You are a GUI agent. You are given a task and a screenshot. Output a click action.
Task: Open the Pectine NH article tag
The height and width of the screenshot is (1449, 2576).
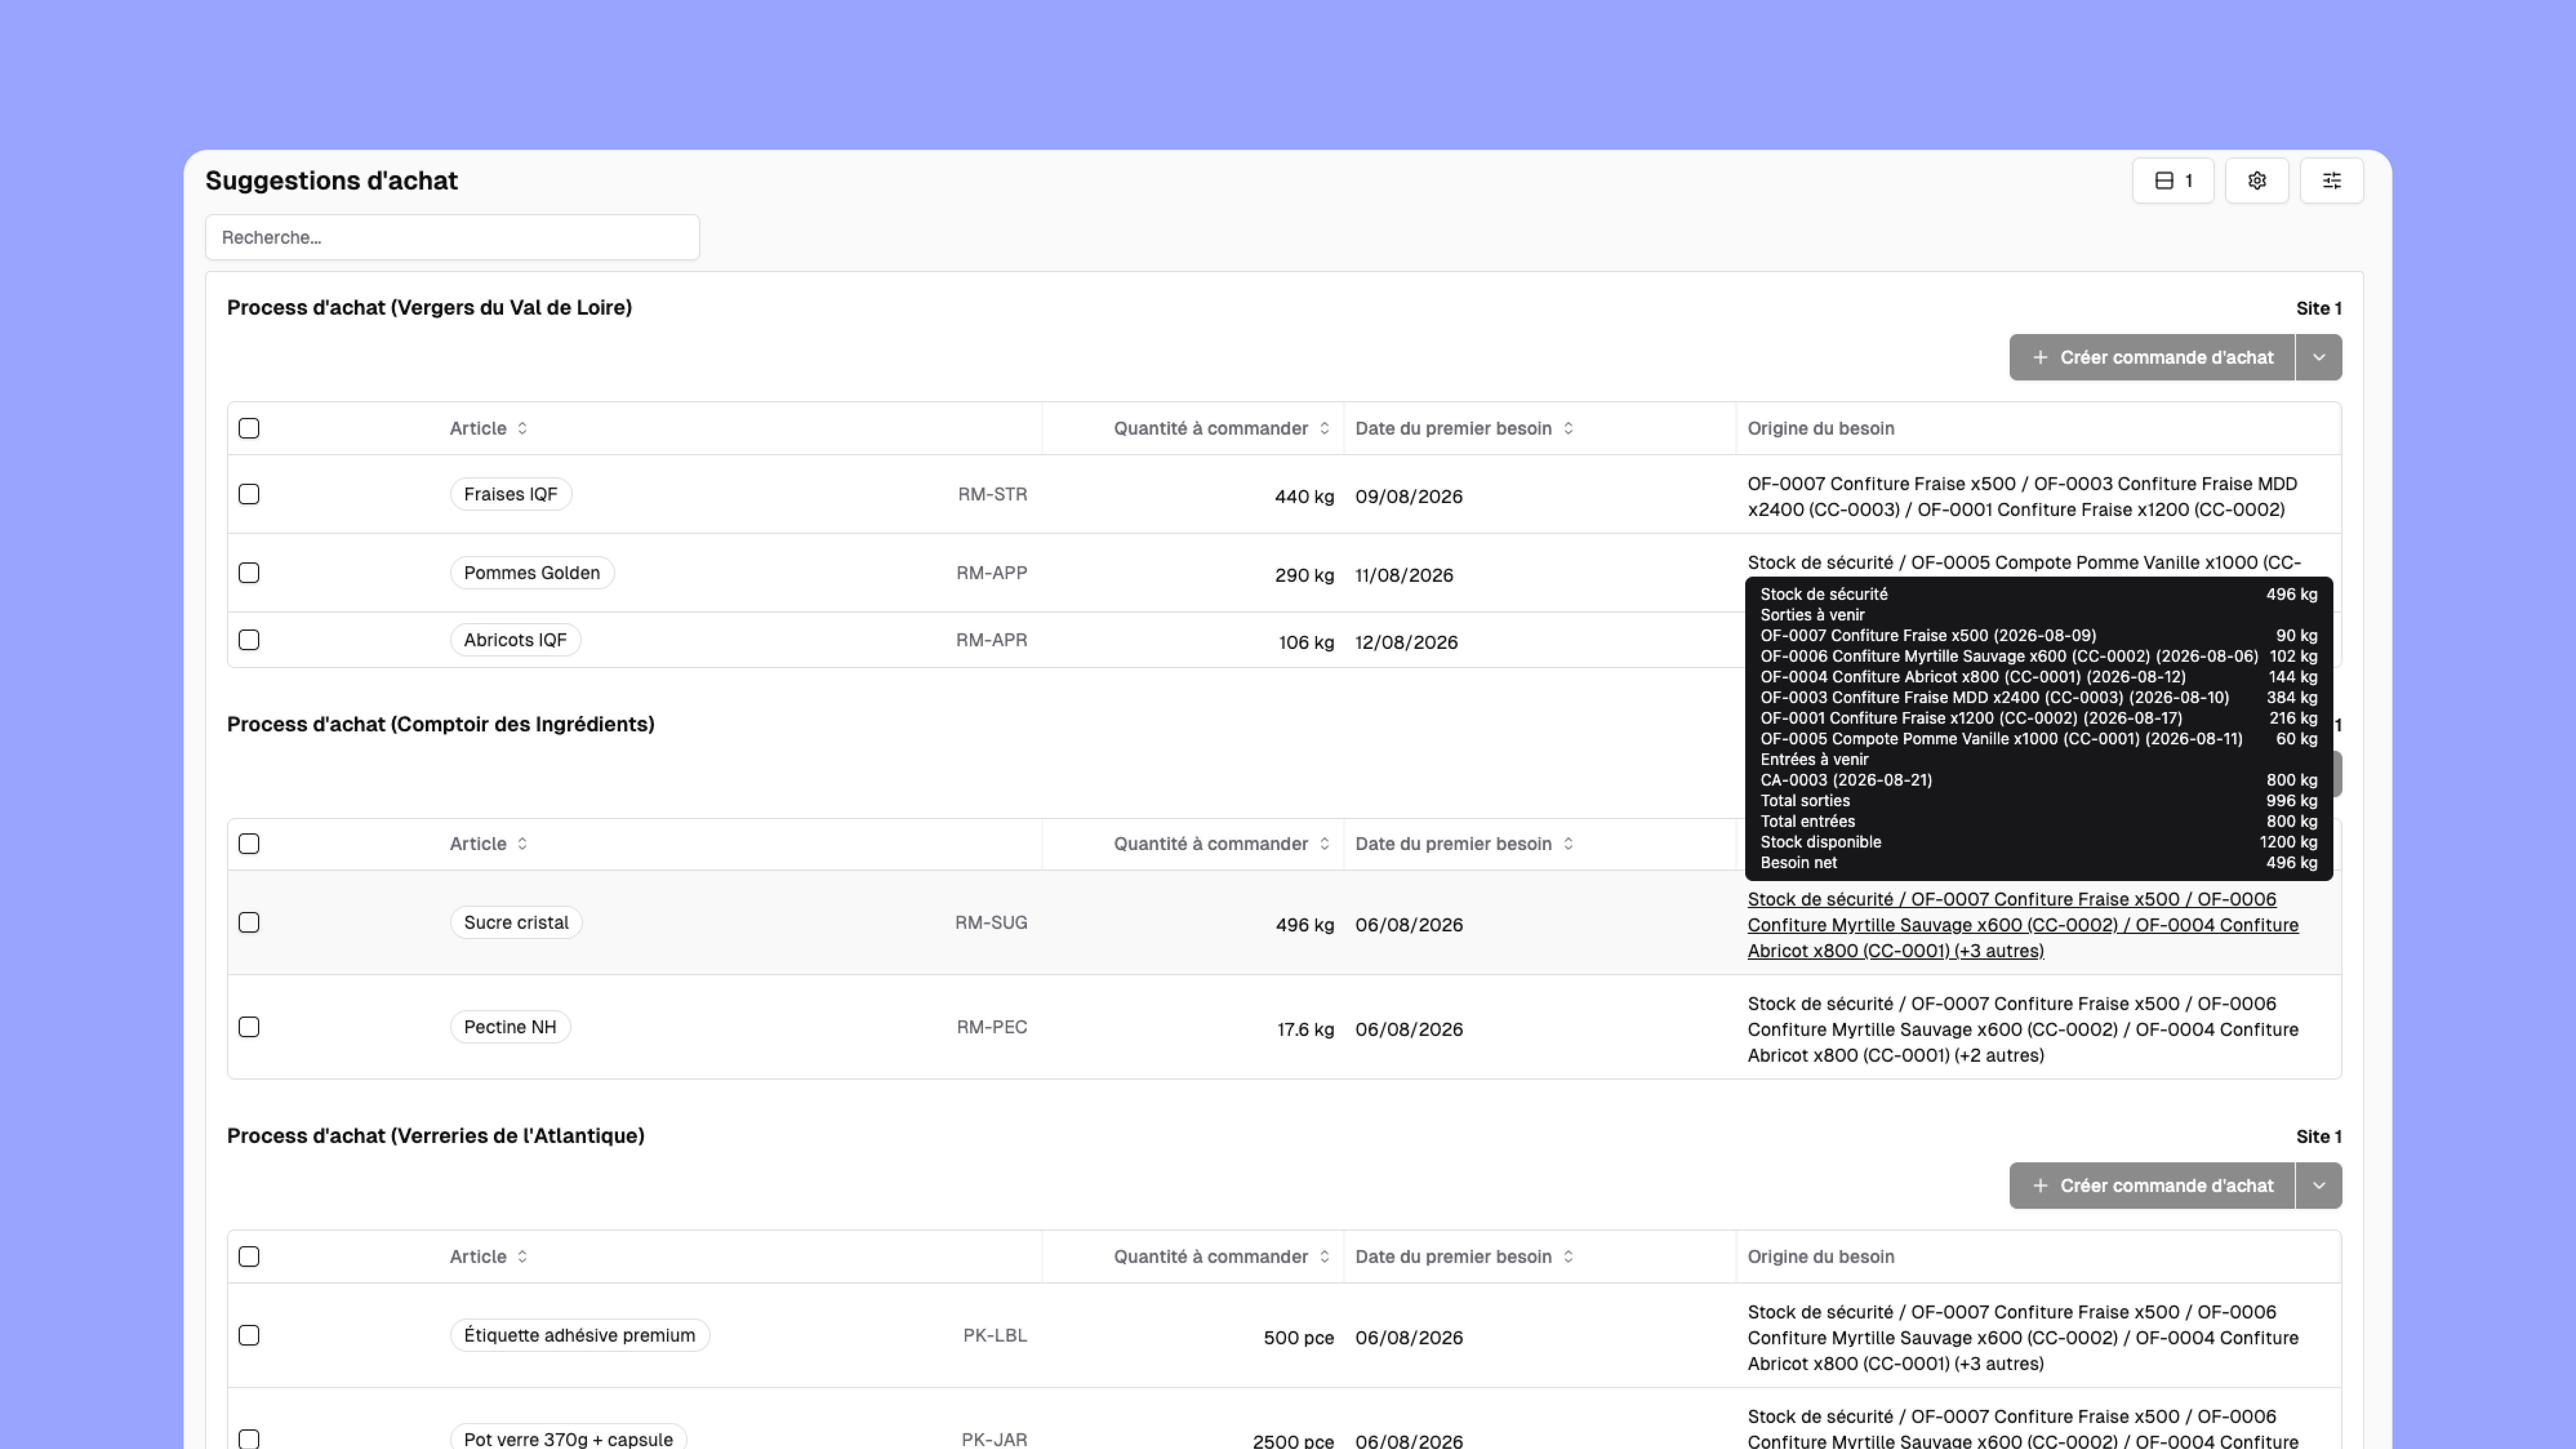click(x=510, y=1027)
